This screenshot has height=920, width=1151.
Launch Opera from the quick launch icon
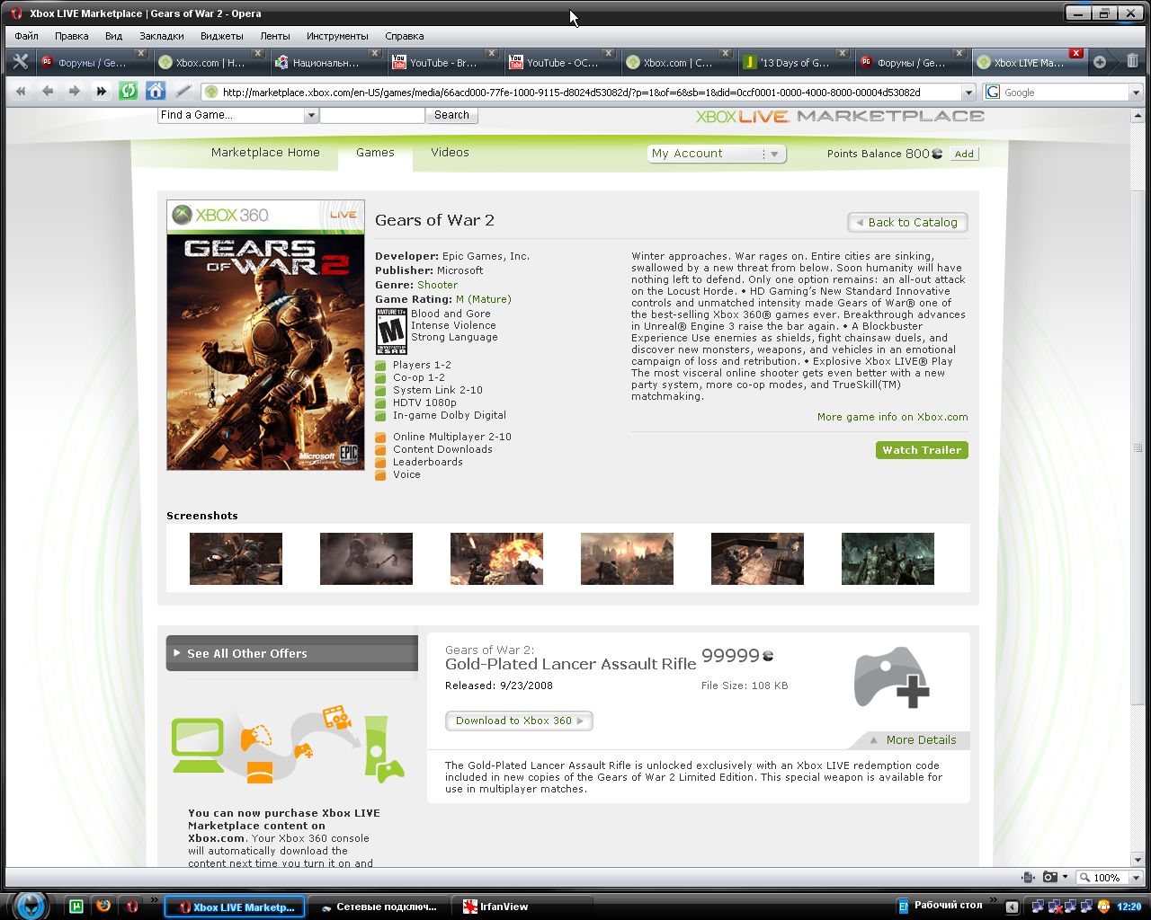point(131,907)
